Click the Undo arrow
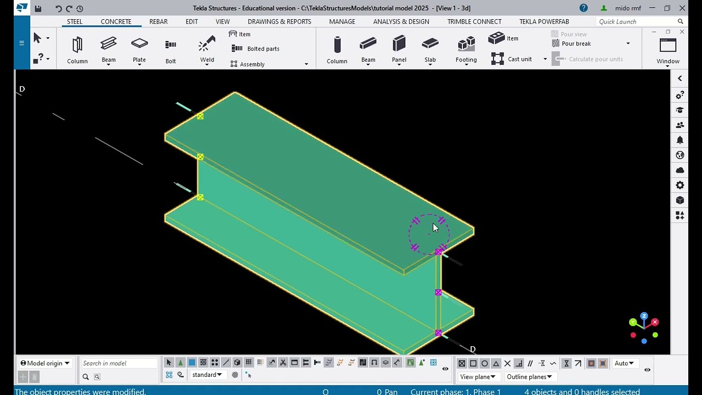 pos(59,8)
